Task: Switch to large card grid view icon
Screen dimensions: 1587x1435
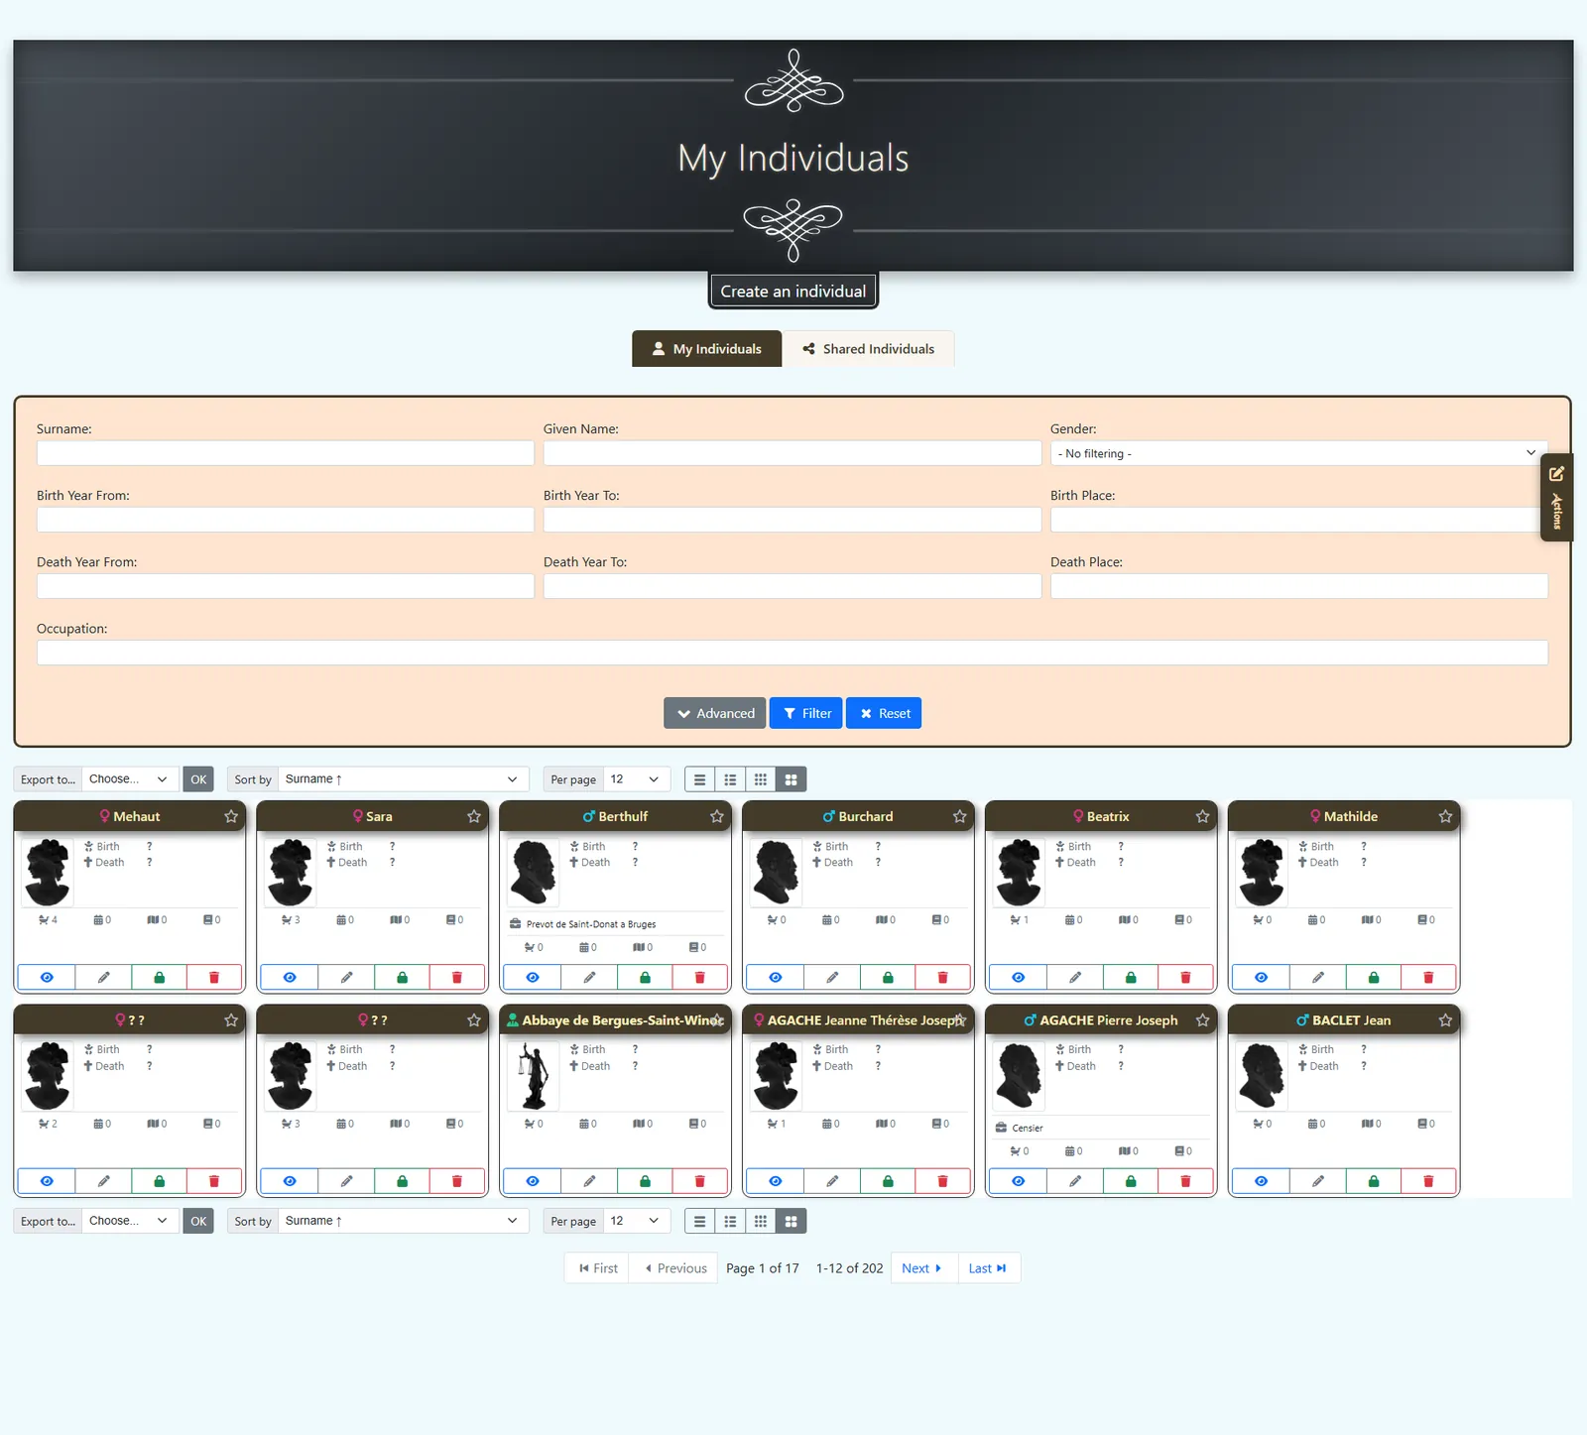Action: 791,779
